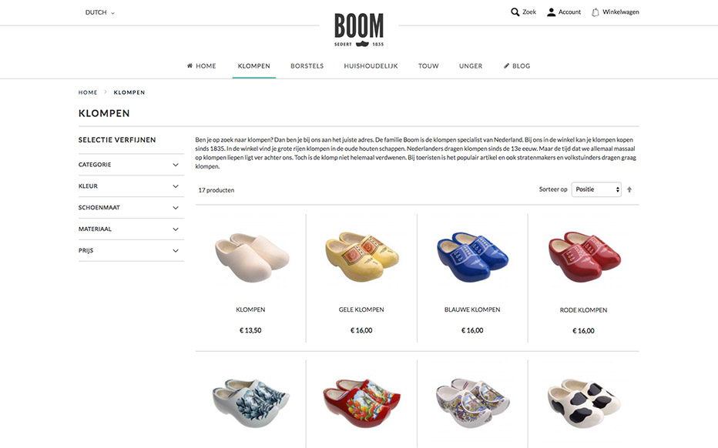Select the cow-print clogs thumbnail

tap(583, 403)
